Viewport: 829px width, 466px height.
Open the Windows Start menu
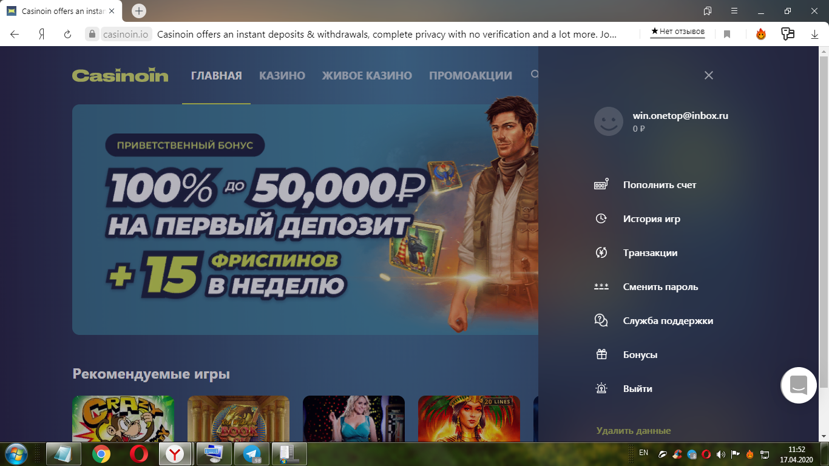point(17,454)
